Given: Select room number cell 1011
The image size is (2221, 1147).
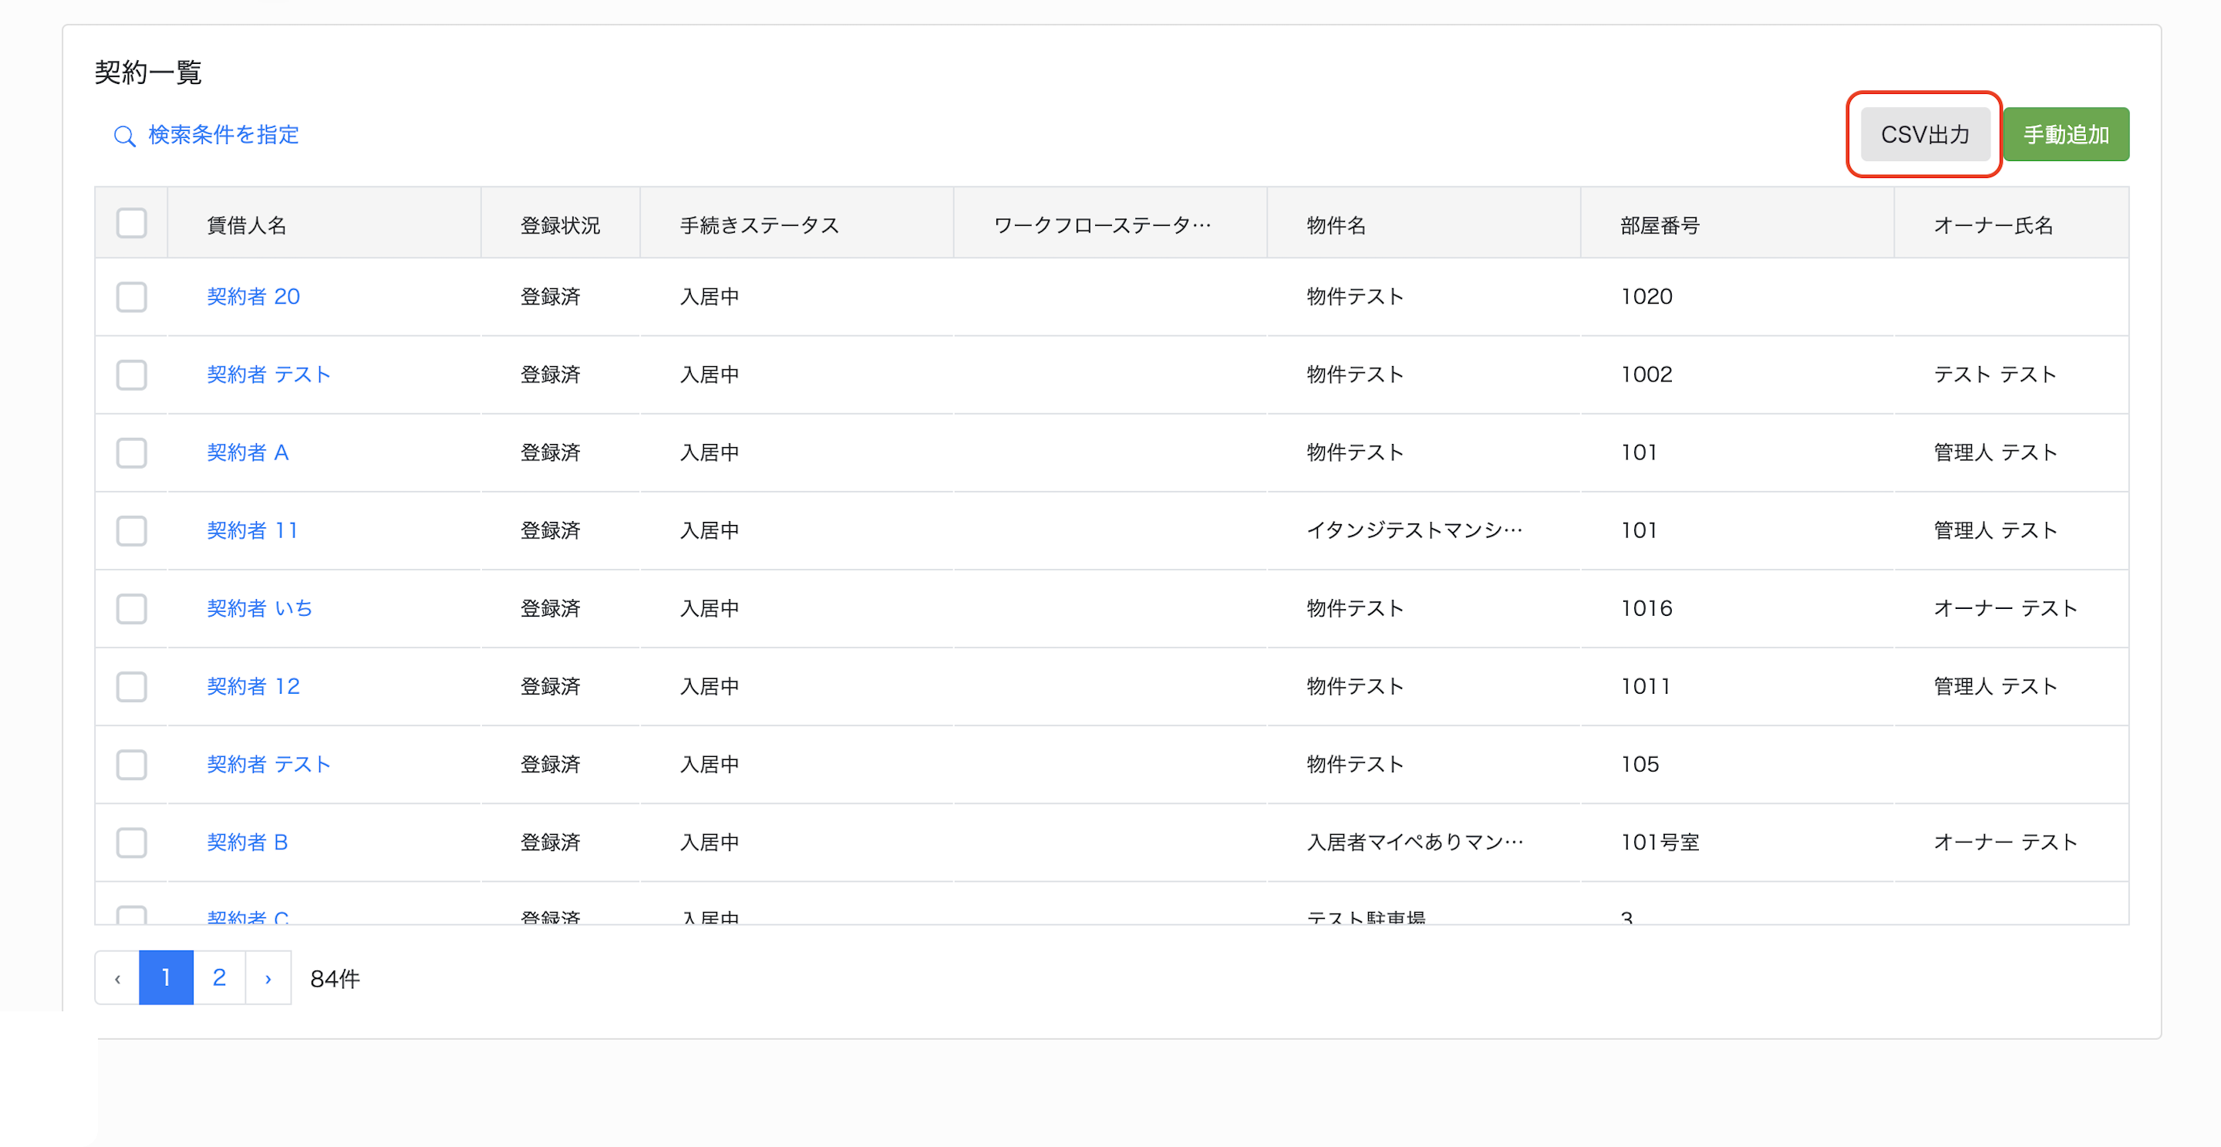Looking at the screenshot, I should [1645, 686].
